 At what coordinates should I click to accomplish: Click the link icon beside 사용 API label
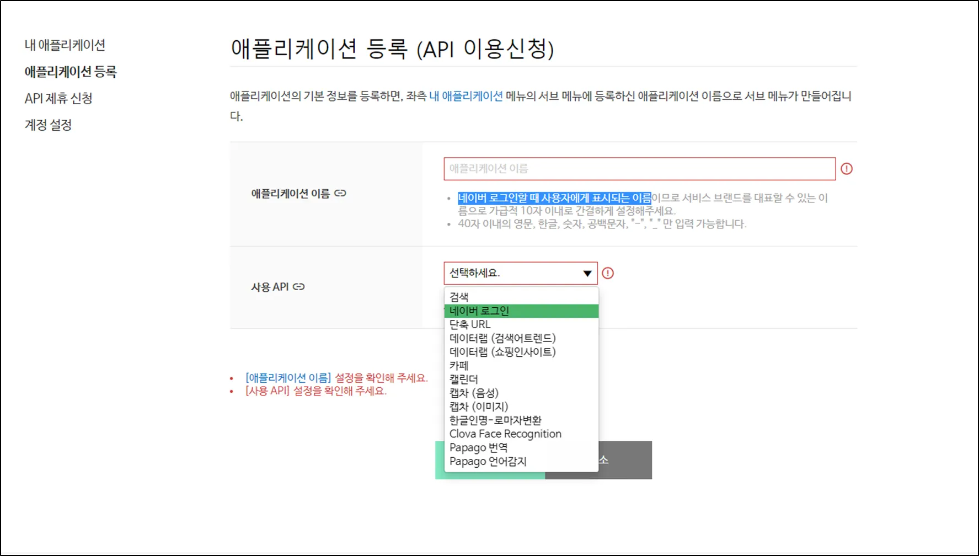[299, 287]
